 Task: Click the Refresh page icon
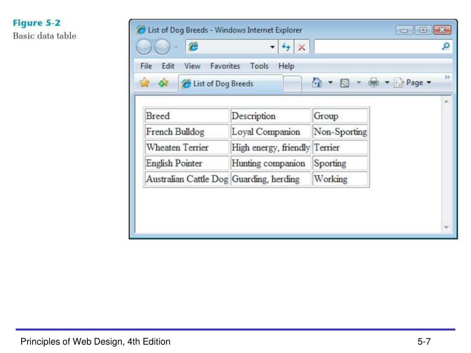point(286,47)
